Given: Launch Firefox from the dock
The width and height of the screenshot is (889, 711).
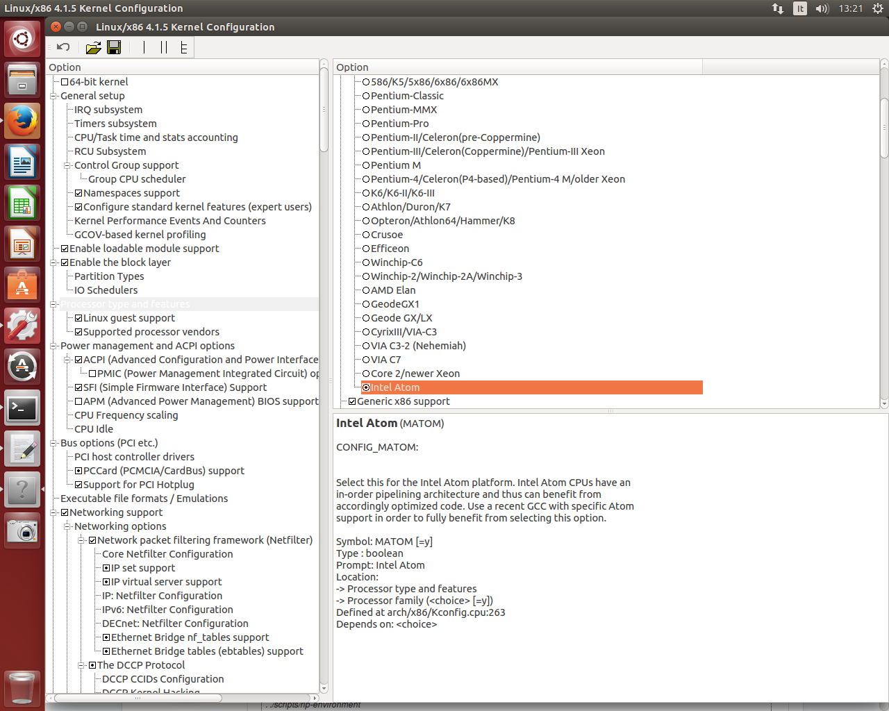Looking at the screenshot, I should coord(22,121).
